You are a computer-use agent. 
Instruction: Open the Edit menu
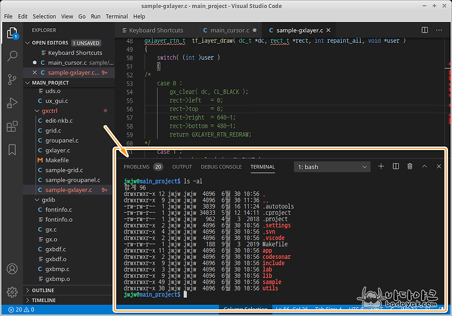pos(23,16)
